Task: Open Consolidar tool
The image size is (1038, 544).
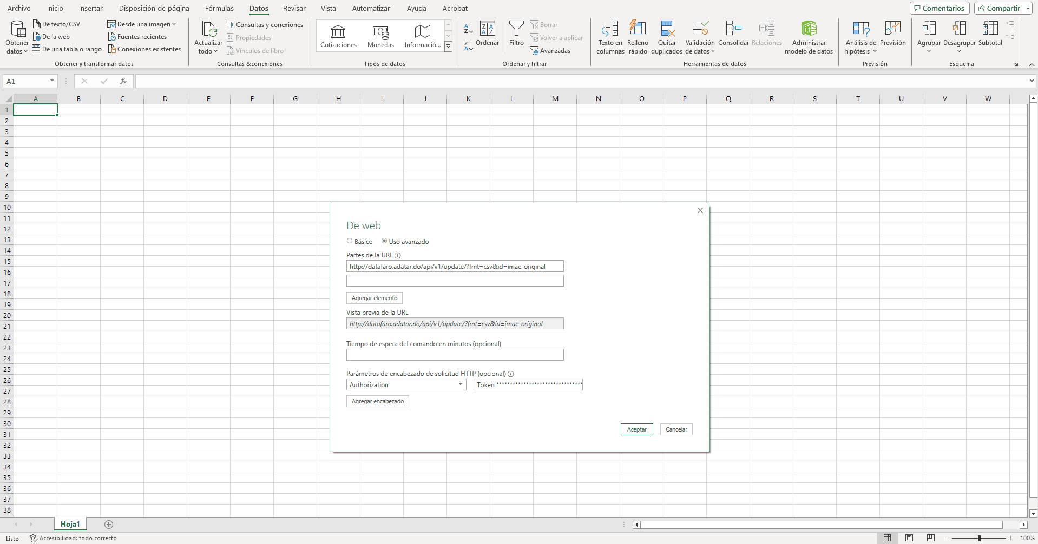Action: 733,34
